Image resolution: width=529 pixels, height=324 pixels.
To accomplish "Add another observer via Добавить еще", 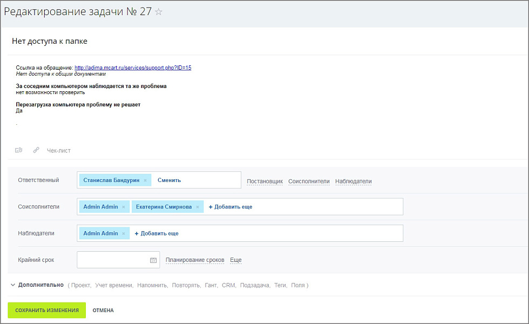I will point(157,233).
